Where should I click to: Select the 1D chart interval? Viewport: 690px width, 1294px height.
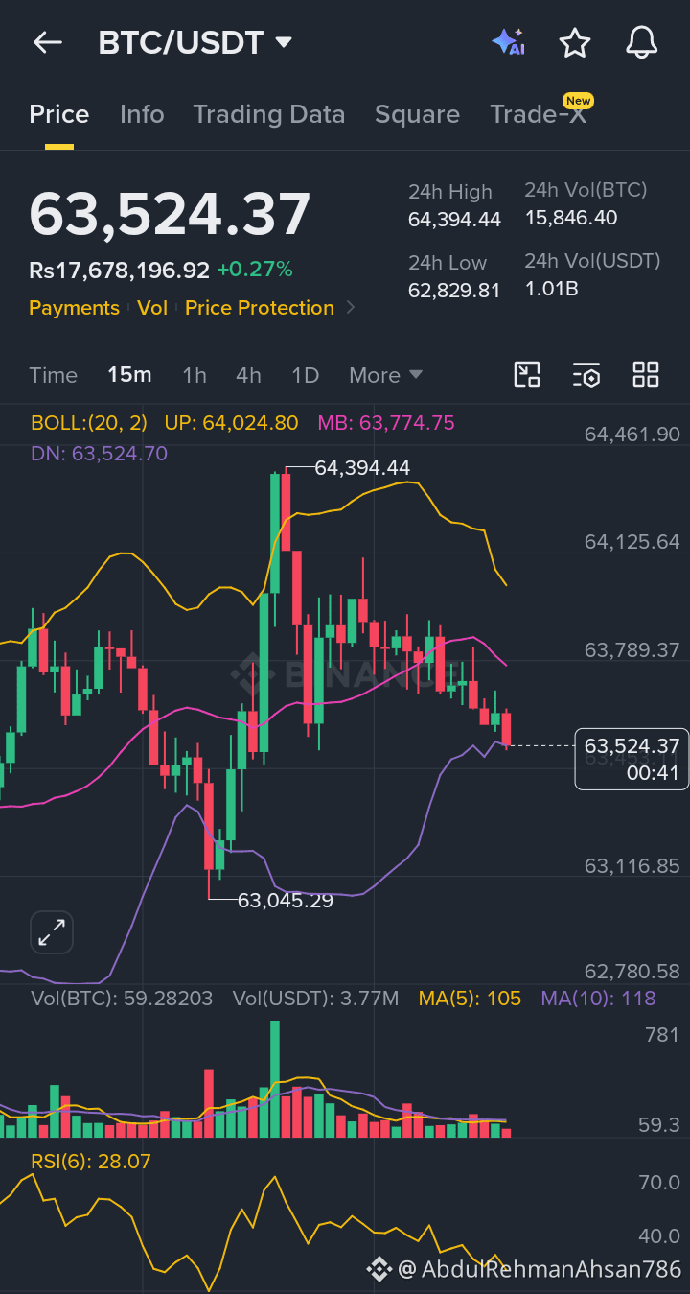point(305,375)
